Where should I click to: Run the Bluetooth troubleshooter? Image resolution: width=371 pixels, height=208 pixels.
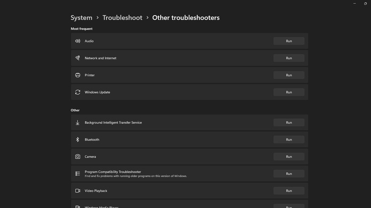(289, 140)
